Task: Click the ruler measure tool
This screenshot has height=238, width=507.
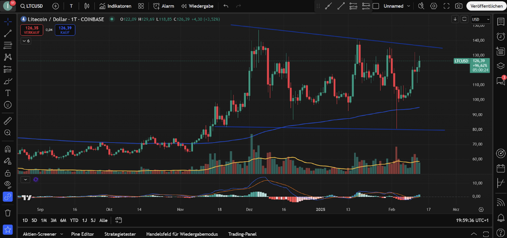Action: point(8,121)
